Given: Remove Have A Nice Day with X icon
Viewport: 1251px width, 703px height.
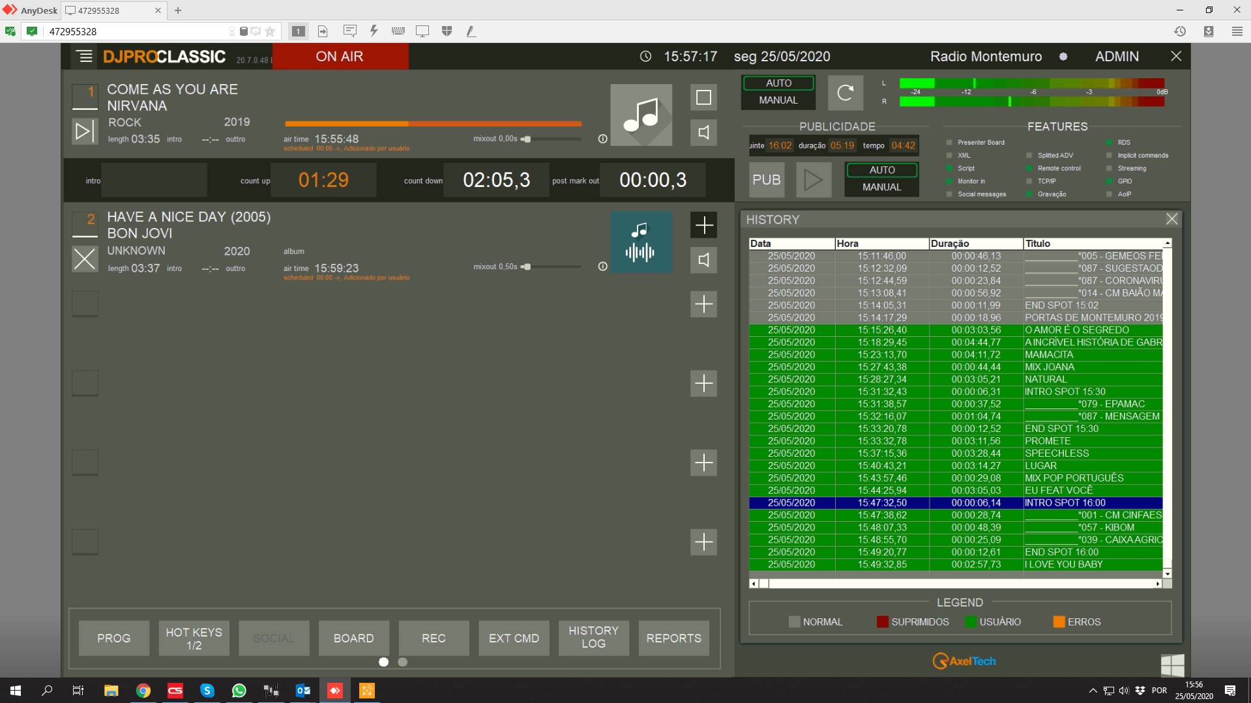Looking at the screenshot, I should 84,259.
